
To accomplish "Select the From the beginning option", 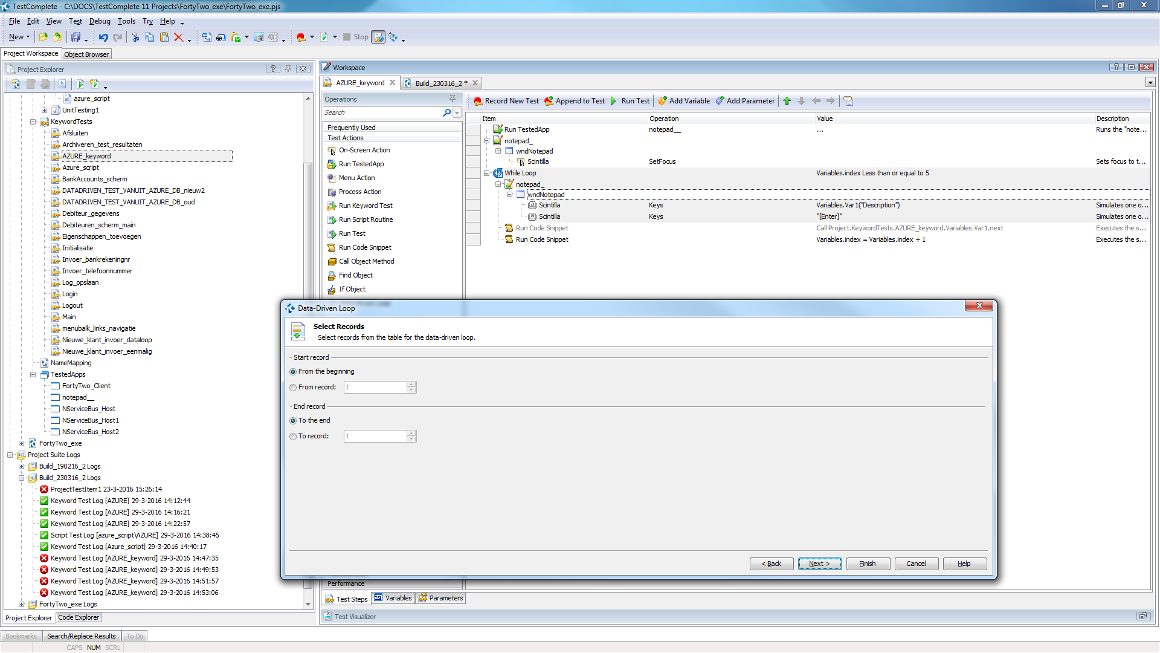I will 293,372.
